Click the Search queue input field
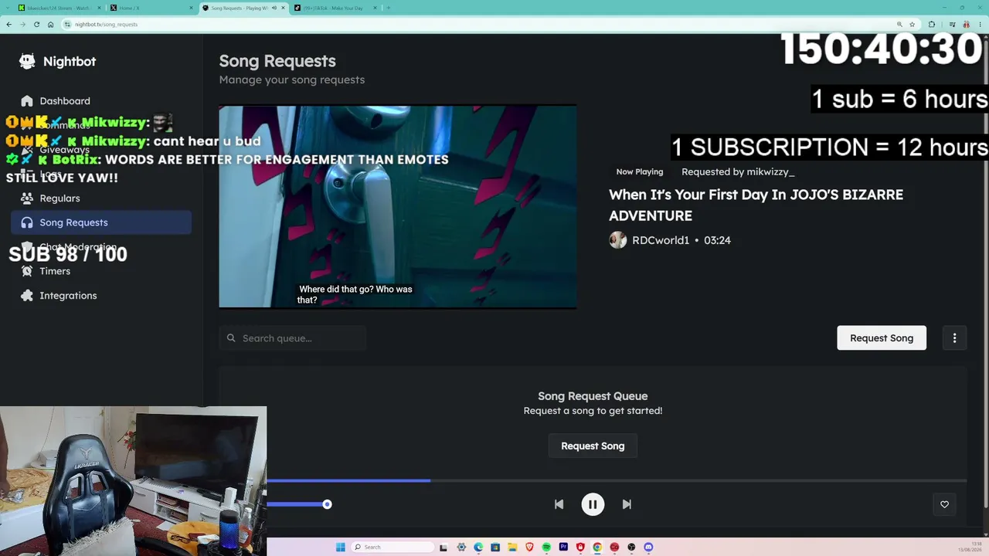This screenshot has height=556, width=989. click(292, 338)
